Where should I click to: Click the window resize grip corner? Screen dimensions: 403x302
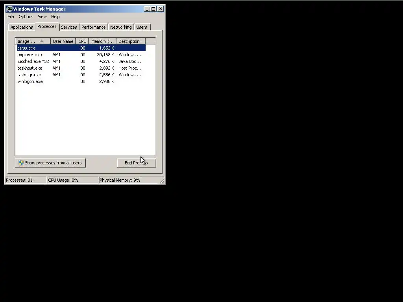point(162,181)
